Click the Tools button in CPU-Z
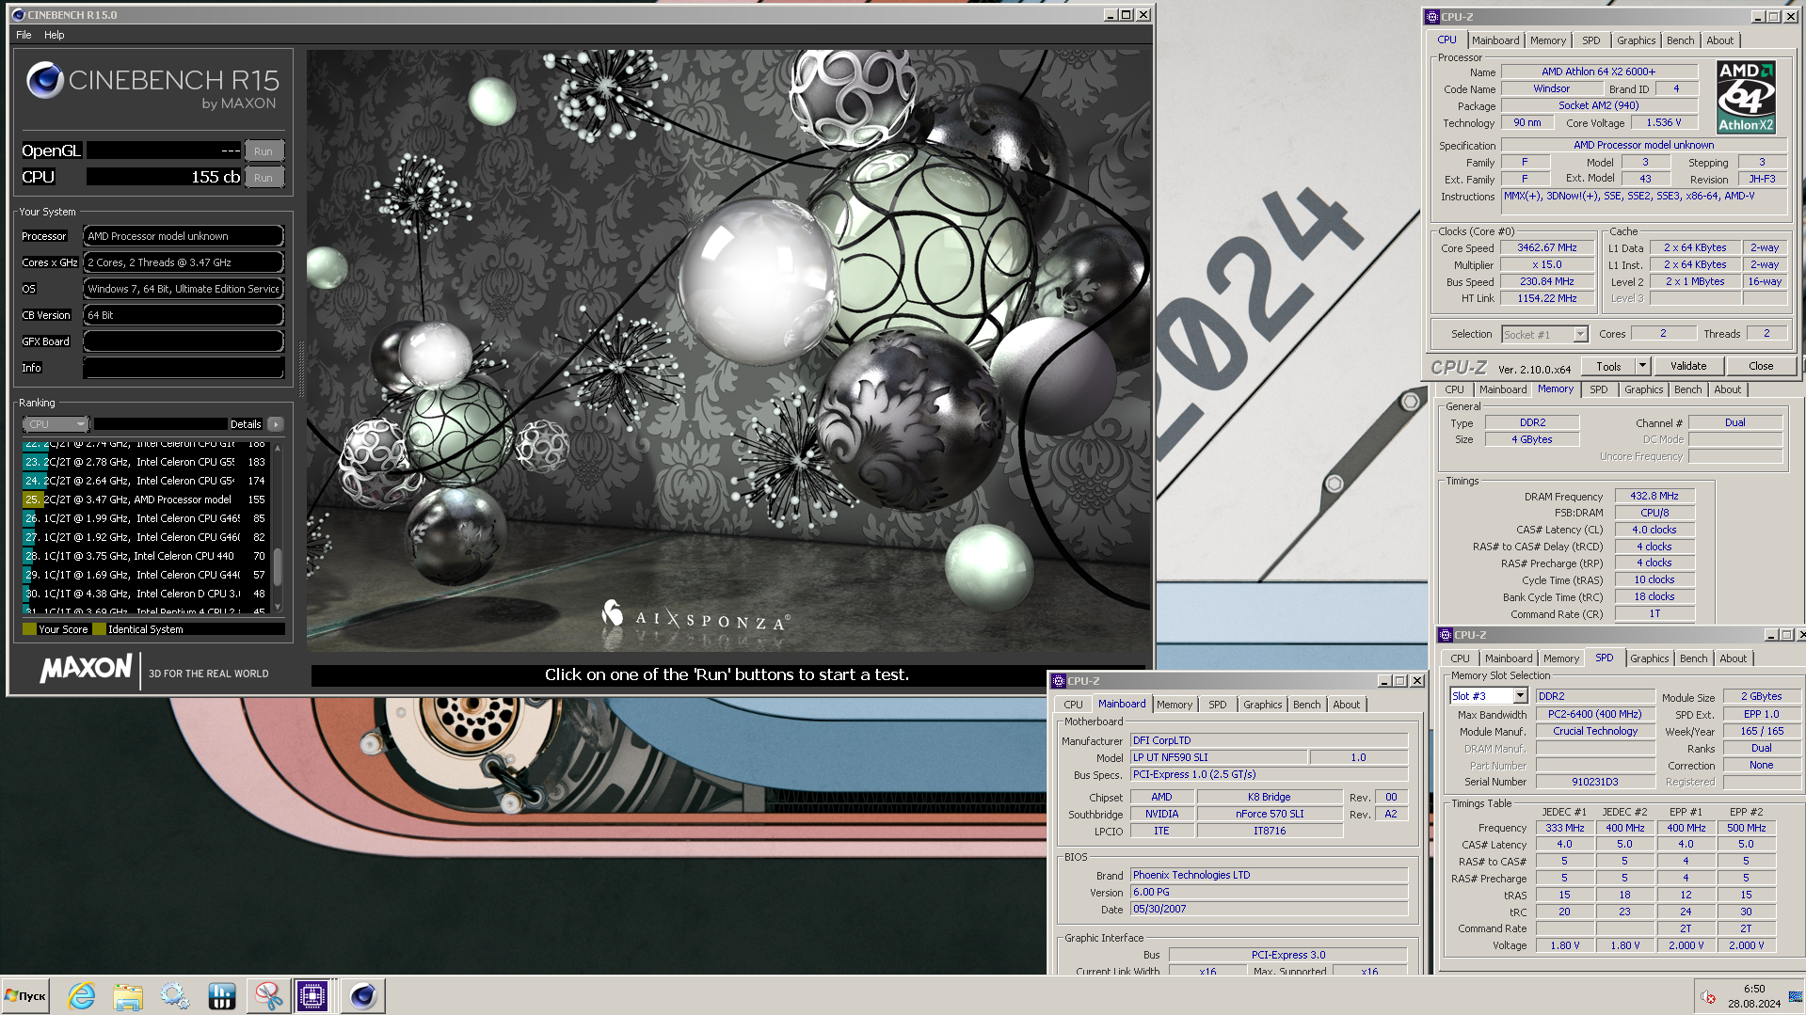This screenshot has width=1806, height=1015. pyautogui.click(x=1608, y=366)
